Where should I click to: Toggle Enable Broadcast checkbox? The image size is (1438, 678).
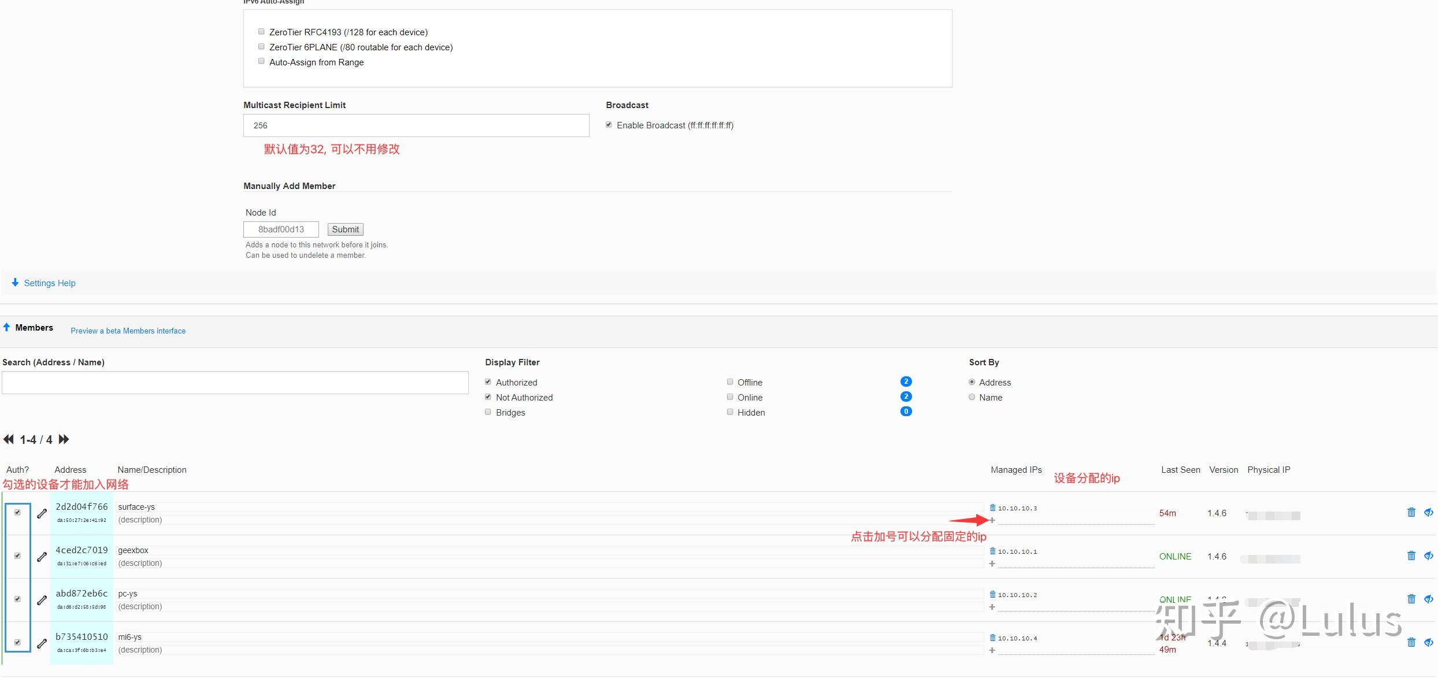point(609,125)
